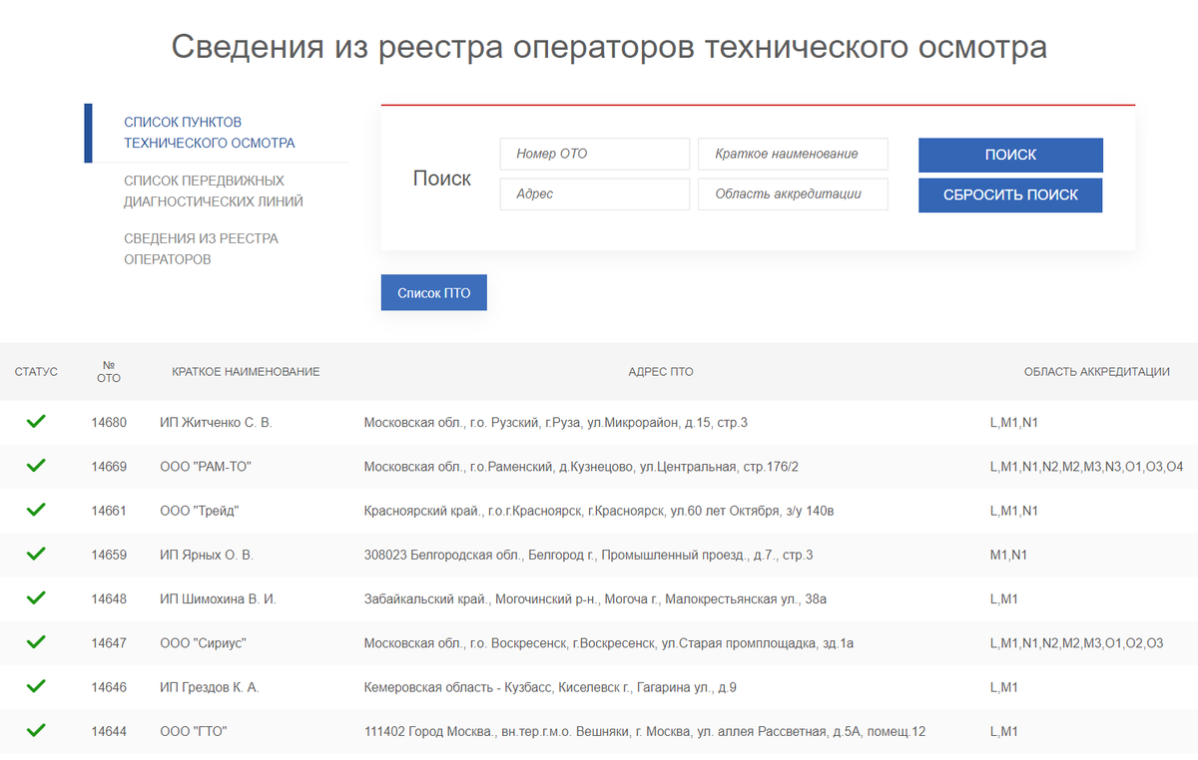Click the Могоча Малокрестьянская ул. address
This screenshot has height=760, width=1198.
click(x=596, y=599)
